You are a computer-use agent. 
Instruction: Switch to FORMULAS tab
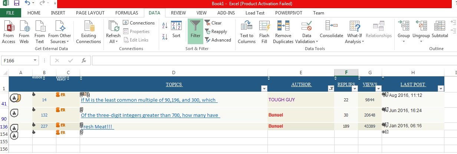click(126, 13)
